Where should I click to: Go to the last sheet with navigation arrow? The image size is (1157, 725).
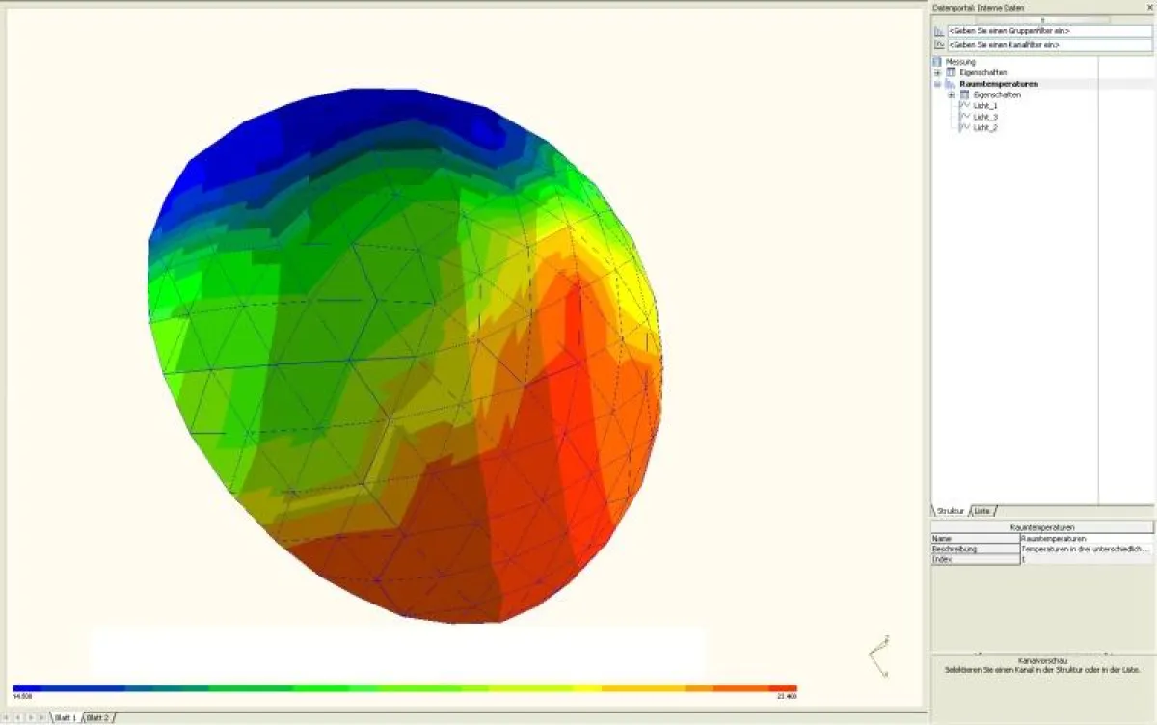tap(41, 718)
